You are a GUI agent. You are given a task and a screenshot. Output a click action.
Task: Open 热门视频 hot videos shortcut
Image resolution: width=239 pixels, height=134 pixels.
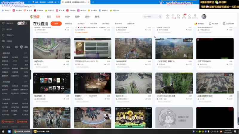(214, 24)
